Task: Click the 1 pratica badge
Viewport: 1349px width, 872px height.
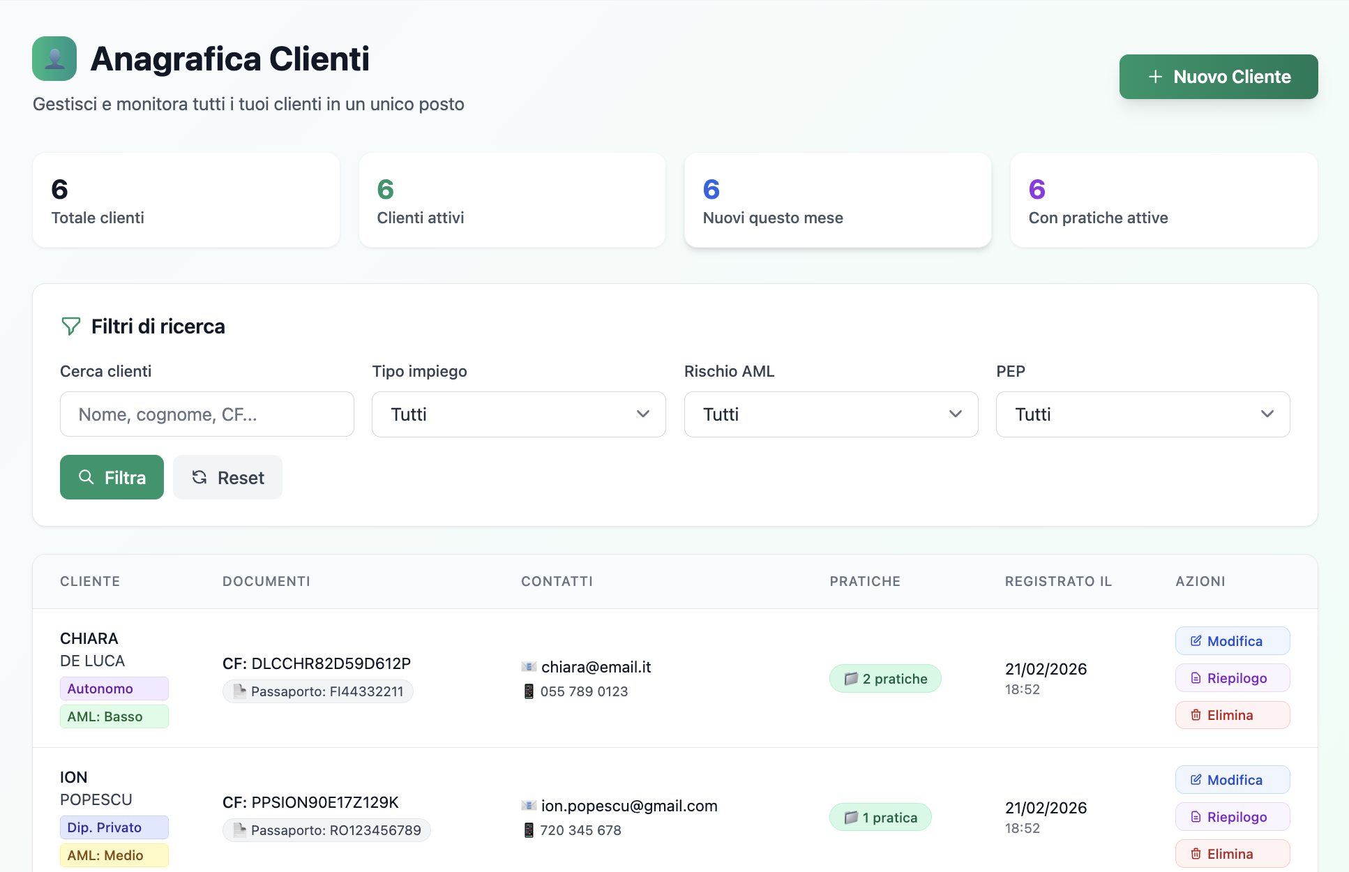Action: click(880, 818)
